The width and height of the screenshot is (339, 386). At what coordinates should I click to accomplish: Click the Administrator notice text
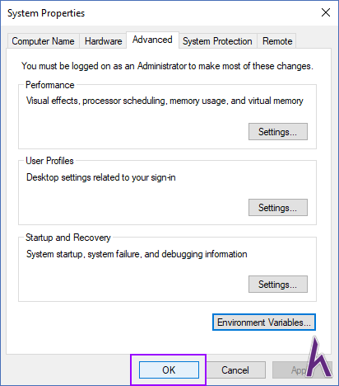[x=167, y=66]
